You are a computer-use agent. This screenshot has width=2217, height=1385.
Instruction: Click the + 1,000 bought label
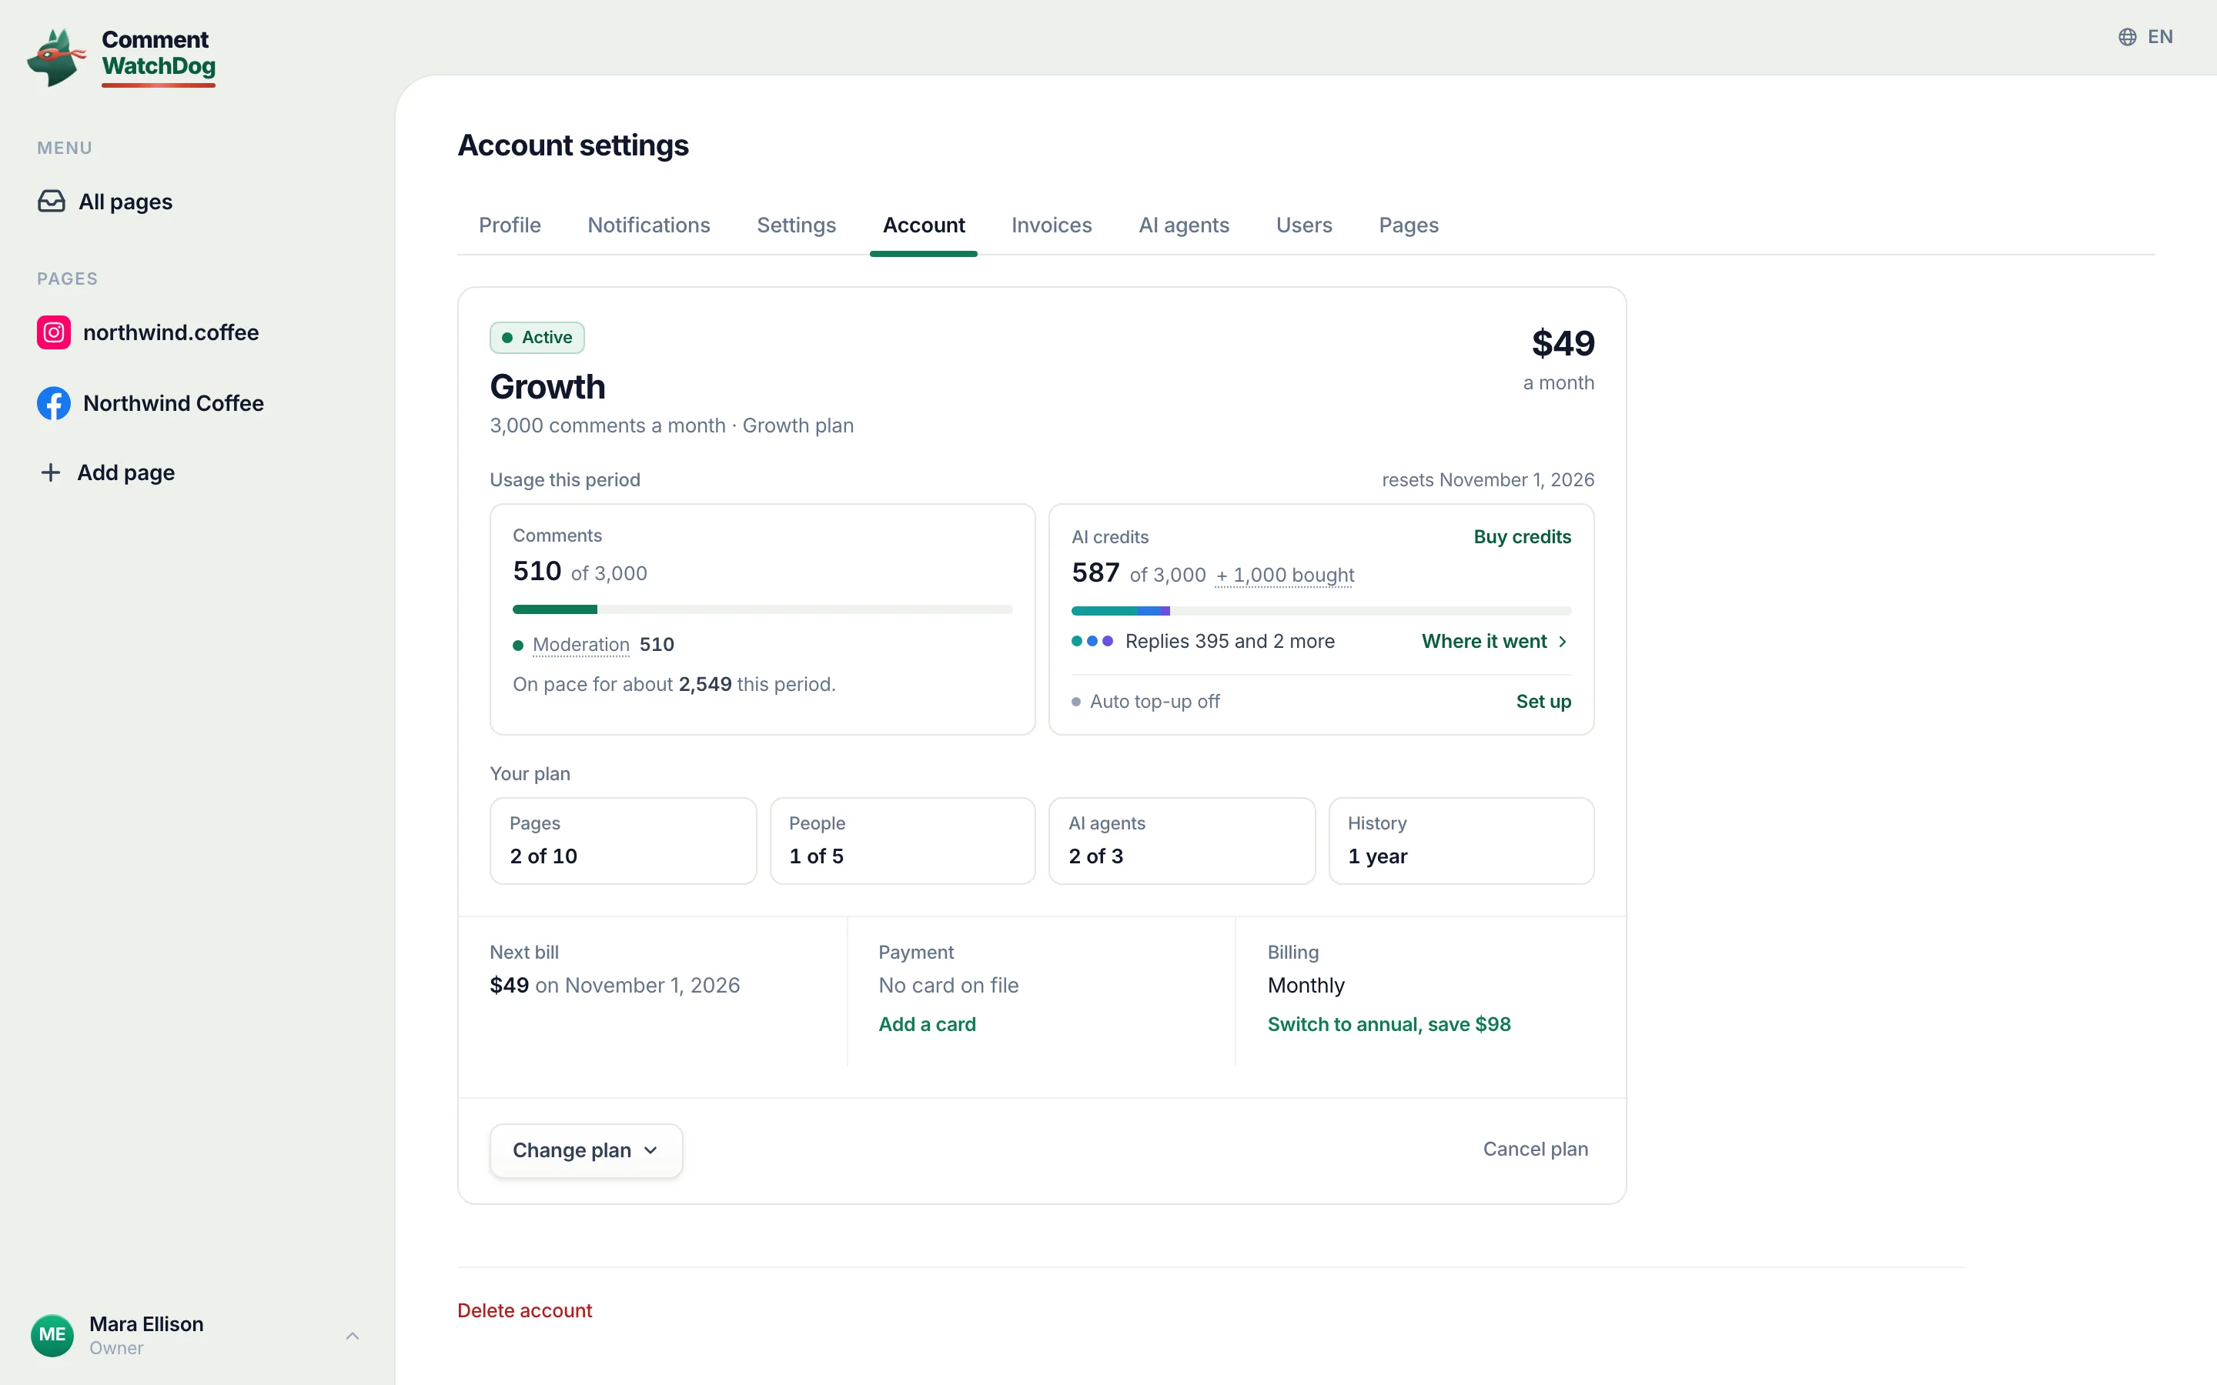coord(1284,576)
